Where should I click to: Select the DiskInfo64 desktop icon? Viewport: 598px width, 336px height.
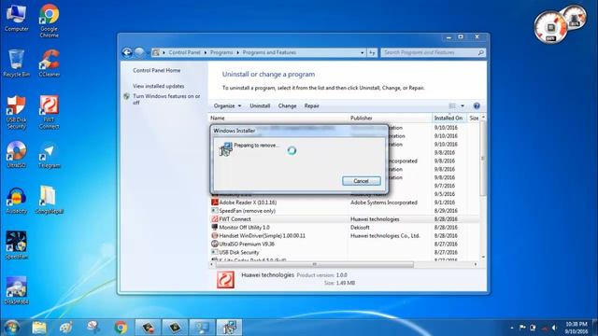17,290
